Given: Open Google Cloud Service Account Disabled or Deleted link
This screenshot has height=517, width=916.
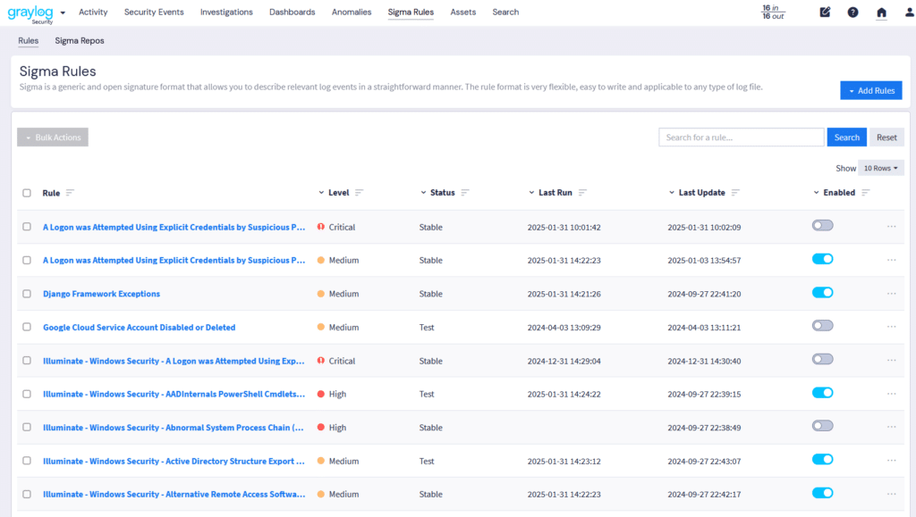Looking at the screenshot, I should point(139,327).
